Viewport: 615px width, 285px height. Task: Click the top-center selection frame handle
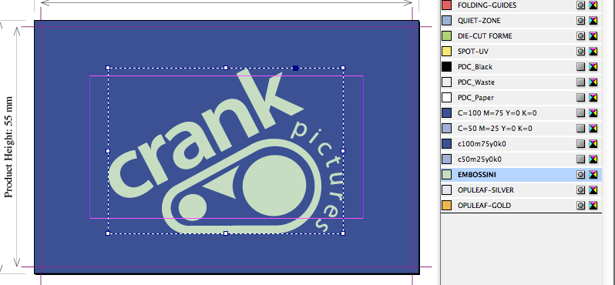(226, 68)
